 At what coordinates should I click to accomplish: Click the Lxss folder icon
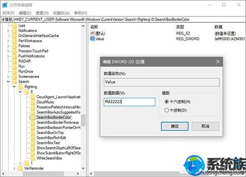[15, 25]
